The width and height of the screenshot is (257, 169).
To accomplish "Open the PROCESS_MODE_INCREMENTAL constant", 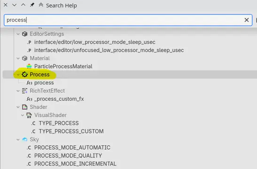I will pos(75,163).
